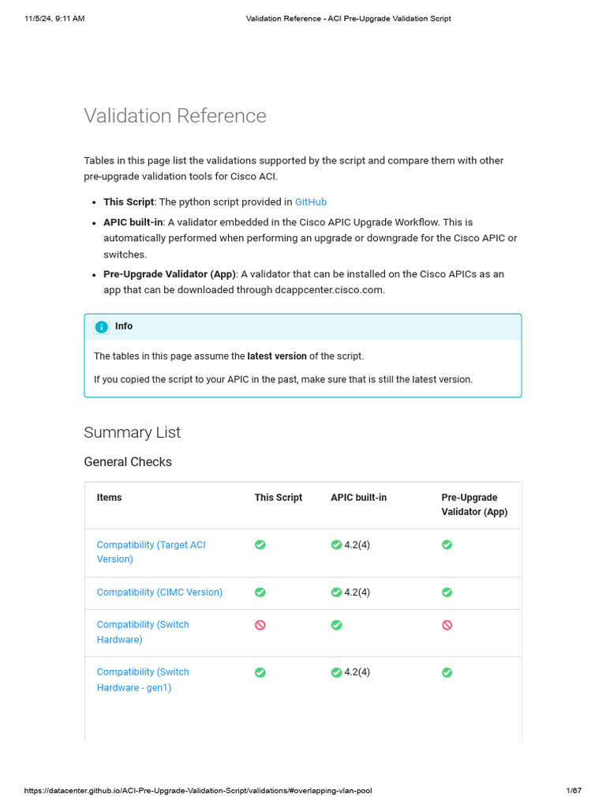Click red prohibited icon under Pre-Upgrade Validator column
The width and height of the screenshot is (606, 809).
pyautogui.click(x=447, y=625)
